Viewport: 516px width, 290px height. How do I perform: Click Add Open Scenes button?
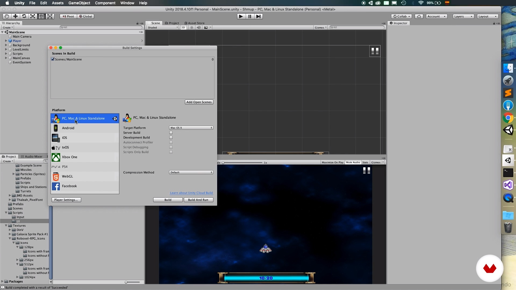coord(199,102)
